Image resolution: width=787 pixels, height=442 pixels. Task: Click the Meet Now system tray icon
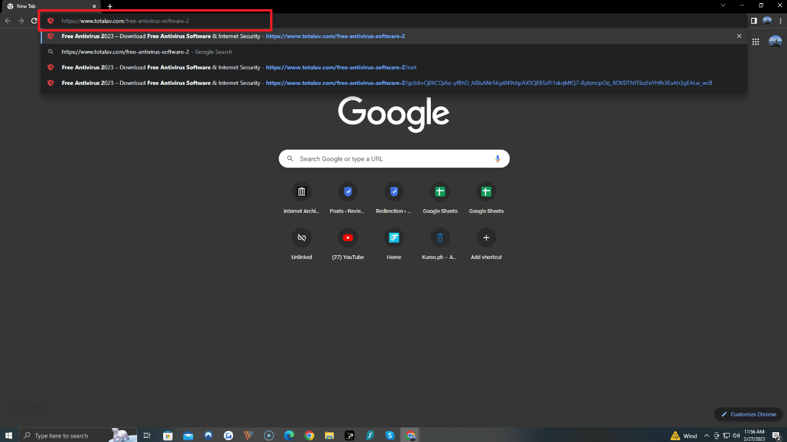click(717, 435)
